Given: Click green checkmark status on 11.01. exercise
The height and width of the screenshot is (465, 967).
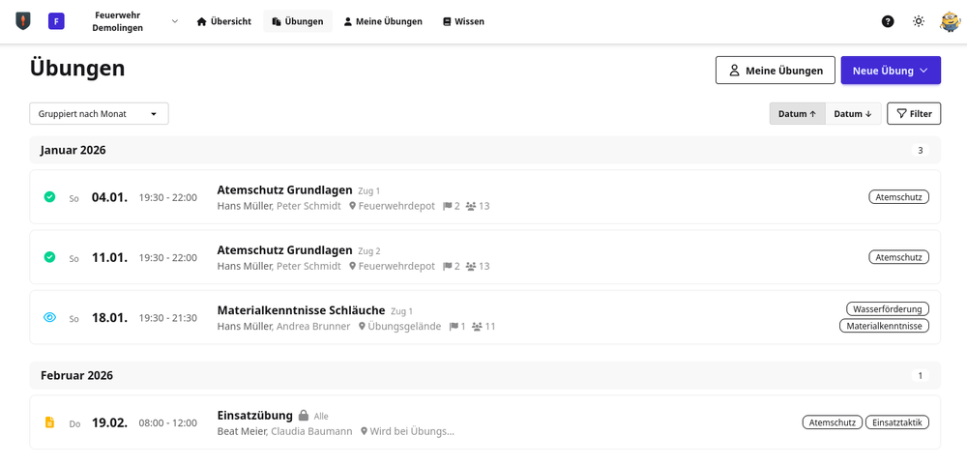Looking at the screenshot, I should click(50, 257).
